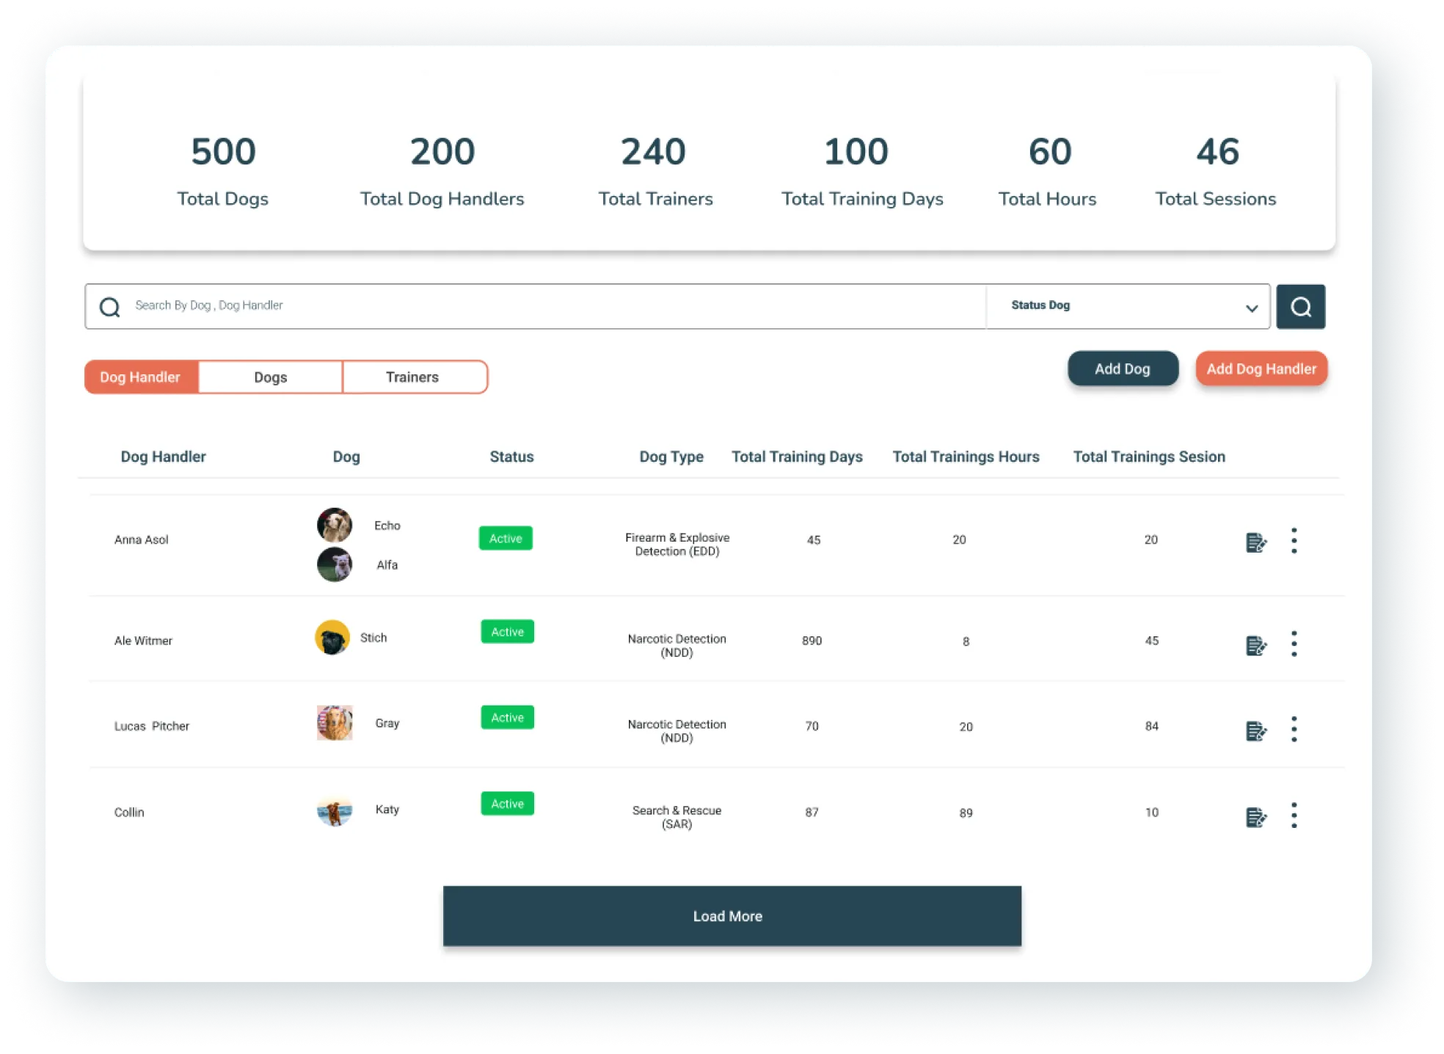This screenshot has width=1444, height=1054.
Task: Open three-dot menu for Collin row
Action: pyautogui.click(x=1294, y=815)
